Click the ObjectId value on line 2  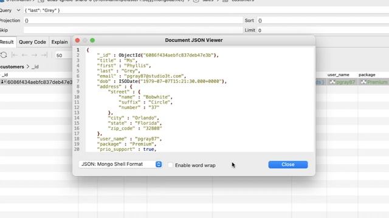[x=167, y=55]
